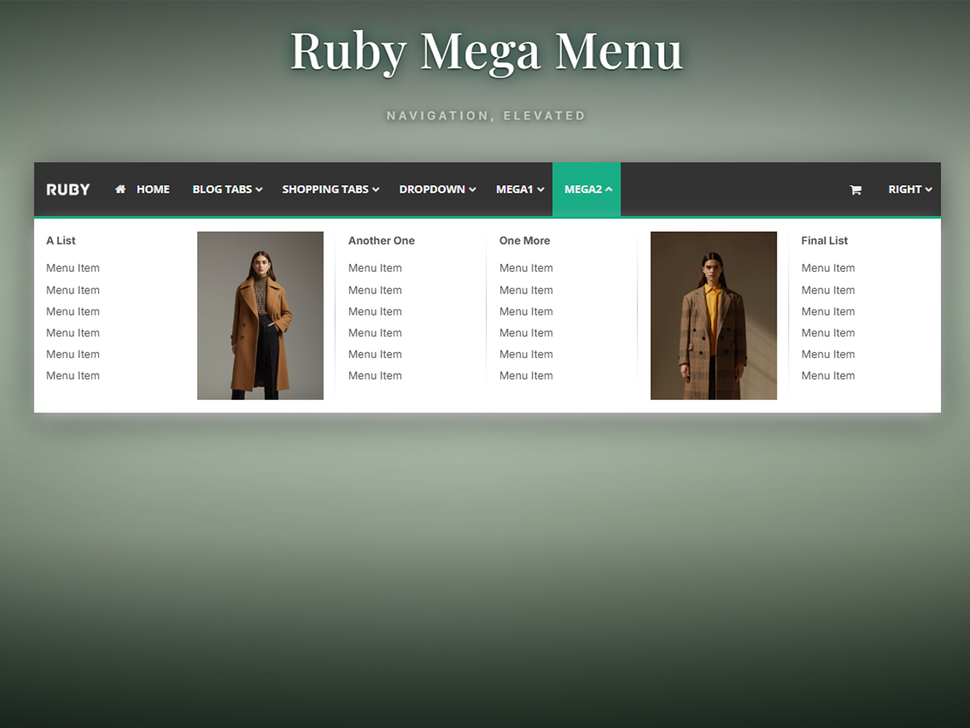The width and height of the screenshot is (970, 728).
Task: Click the A List heading
Action: point(61,240)
